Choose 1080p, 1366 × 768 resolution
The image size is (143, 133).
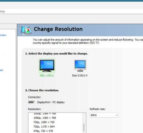click(45, 114)
